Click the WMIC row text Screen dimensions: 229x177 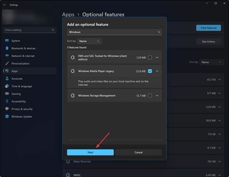click(77, 175)
